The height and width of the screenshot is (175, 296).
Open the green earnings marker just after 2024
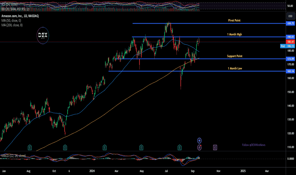point(104,147)
